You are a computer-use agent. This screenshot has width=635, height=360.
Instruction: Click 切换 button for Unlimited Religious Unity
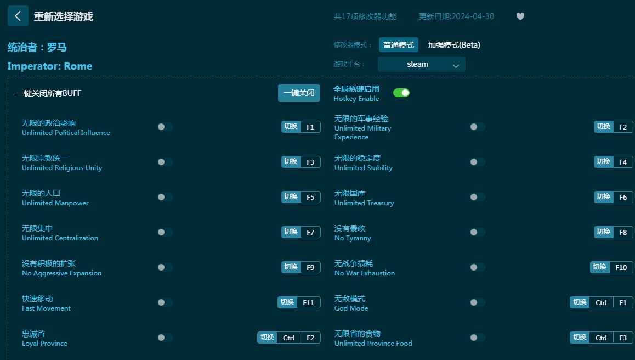[x=291, y=162]
